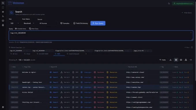
Task: Clear recent searches with the trash icon
Action: tap(192, 47)
